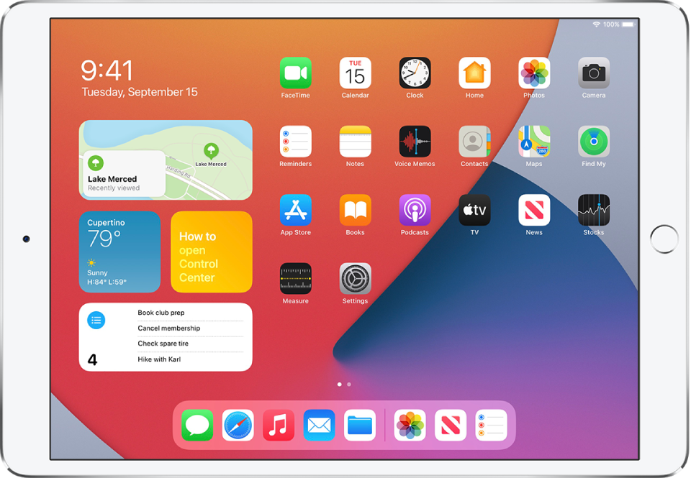Viewport: 691px width, 478px height.
Task: Open Reminders on the home screen grid
Action: tap(295, 142)
